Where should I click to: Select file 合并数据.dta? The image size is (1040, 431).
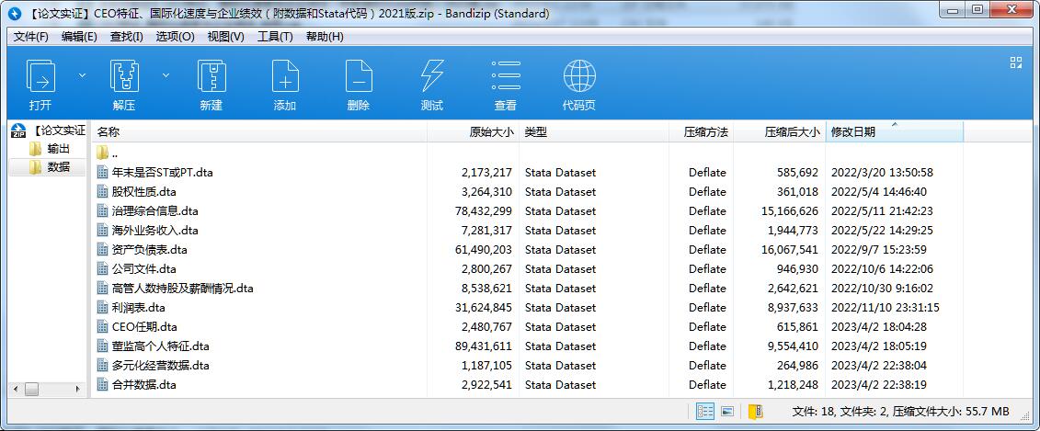pos(144,384)
